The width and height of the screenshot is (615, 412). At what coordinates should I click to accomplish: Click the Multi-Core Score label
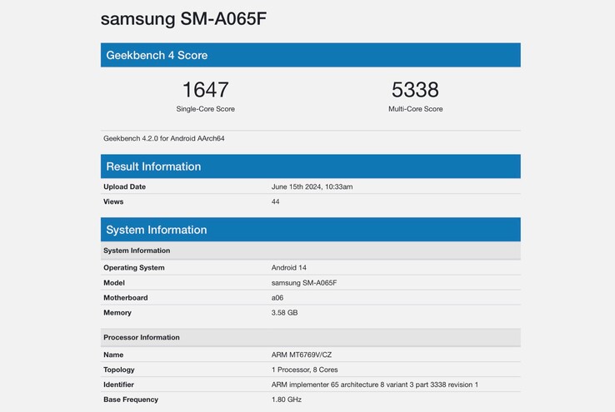pyautogui.click(x=415, y=109)
